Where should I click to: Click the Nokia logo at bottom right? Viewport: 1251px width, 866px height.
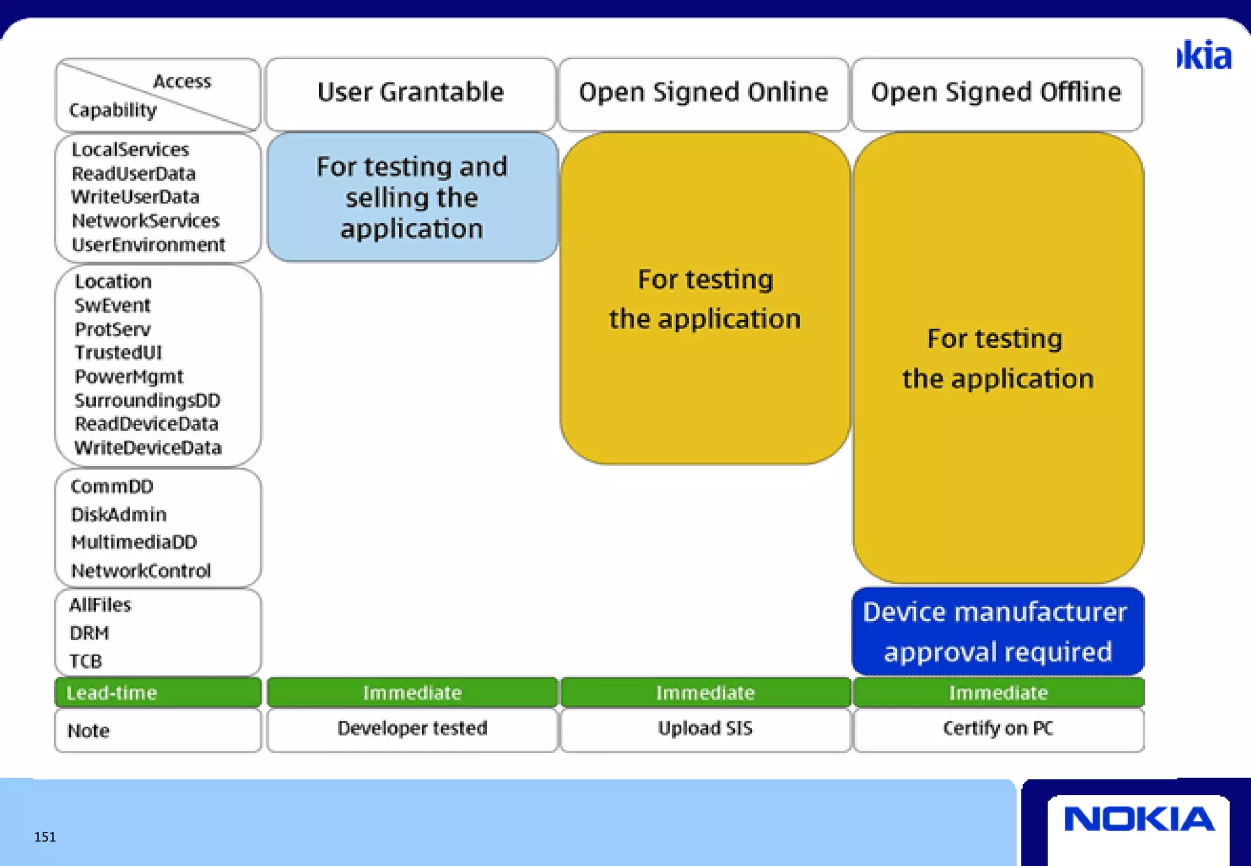click(x=1139, y=819)
